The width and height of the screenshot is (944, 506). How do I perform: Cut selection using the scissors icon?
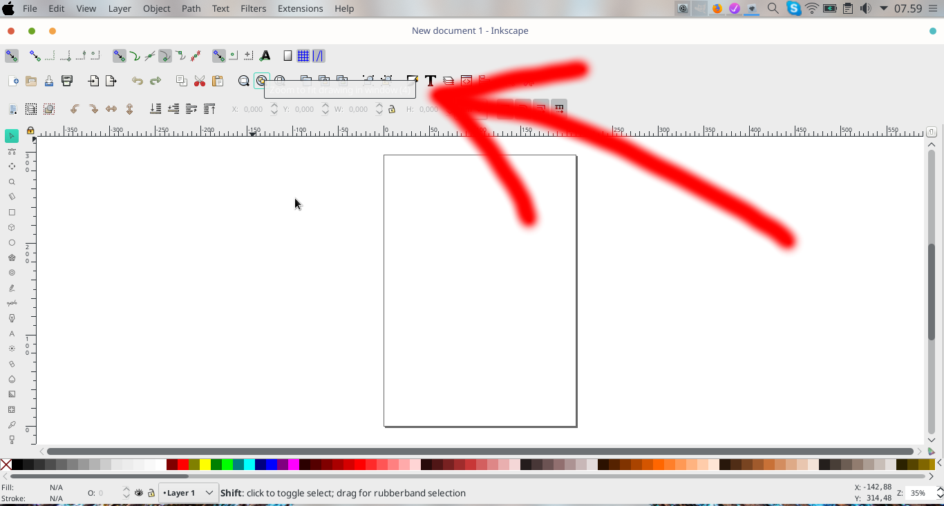199,81
